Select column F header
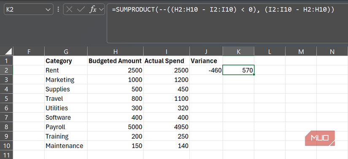348x159 pixels. pyautogui.click(x=29, y=51)
